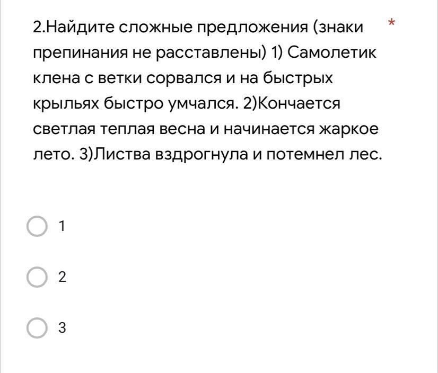Select radio button for answer 1
Screen dimensions: 438x373
37,226
